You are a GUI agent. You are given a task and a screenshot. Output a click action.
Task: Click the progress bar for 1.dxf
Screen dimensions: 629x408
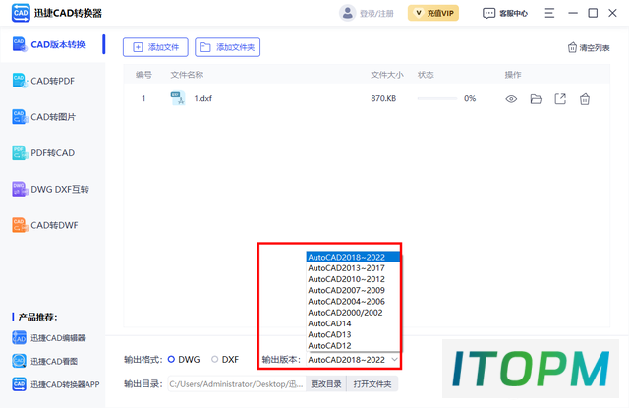(x=437, y=98)
